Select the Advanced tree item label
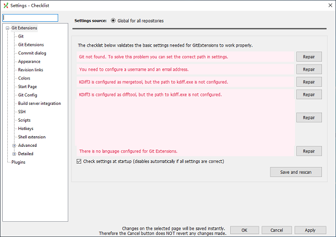Image resolution: width=336 pixels, height=237 pixels. pyautogui.click(x=27, y=145)
